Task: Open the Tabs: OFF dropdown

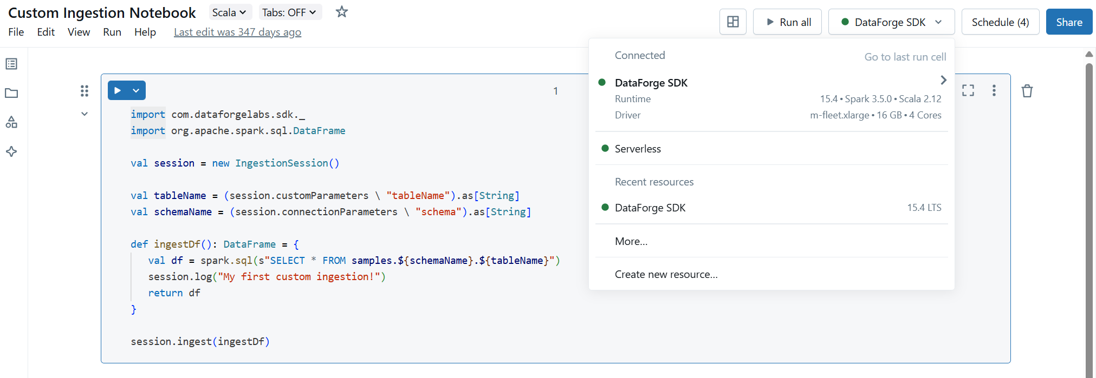Action: click(x=289, y=12)
